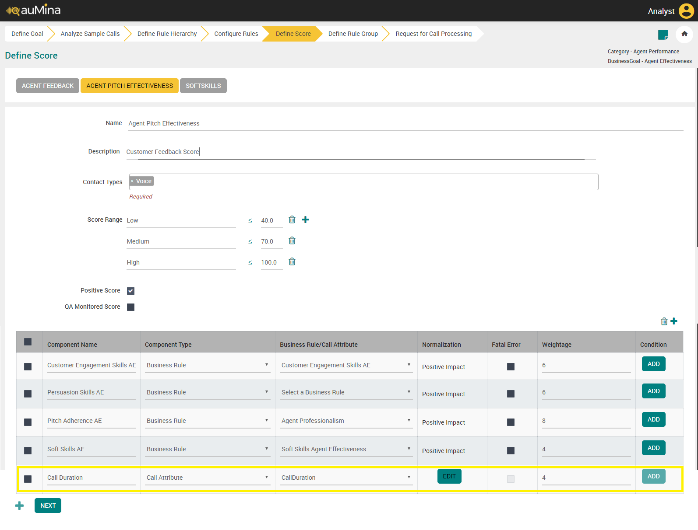Go to the Define Goal step
The image size is (698, 530).
click(27, 34)
